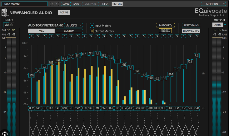This screenshot has height=136, width=229.
Task: Click the 0.0 dB input gain field
Action: pos(9,25)
